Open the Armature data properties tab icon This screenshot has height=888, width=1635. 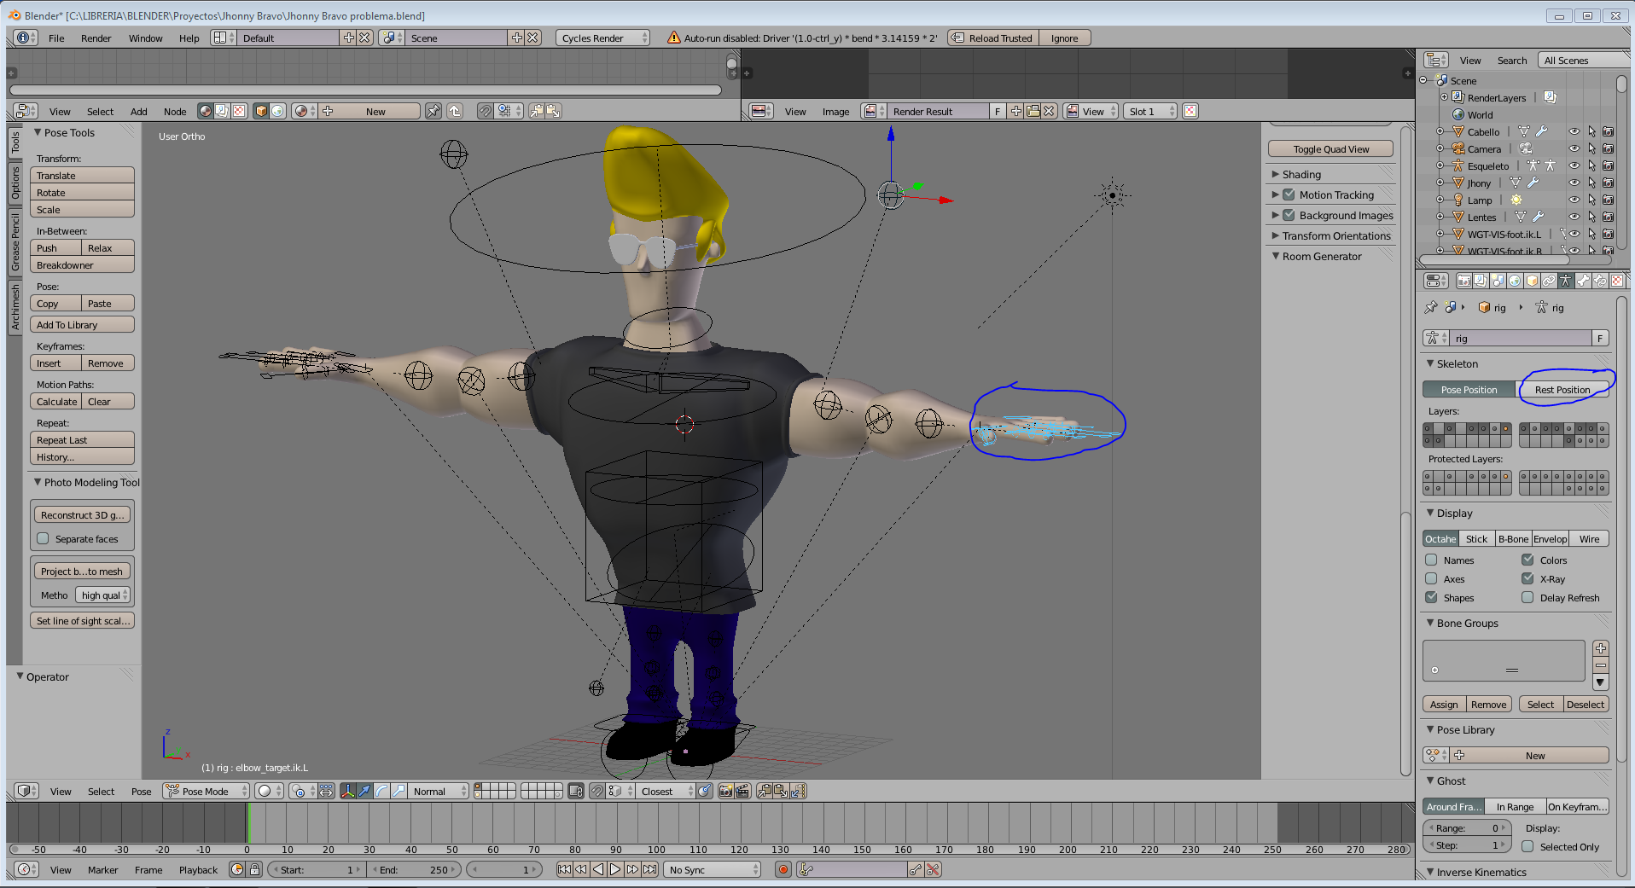click(x=1566, y=281)
